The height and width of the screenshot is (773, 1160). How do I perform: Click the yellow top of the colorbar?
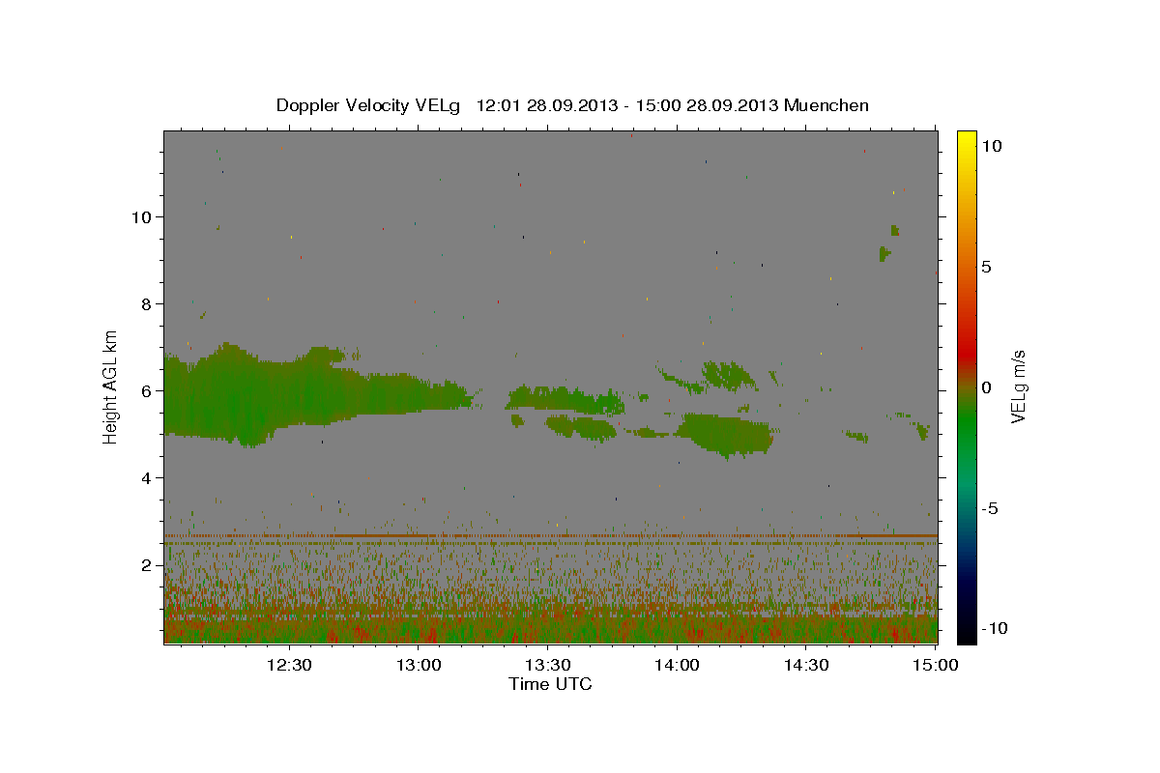tap(966, 141)
